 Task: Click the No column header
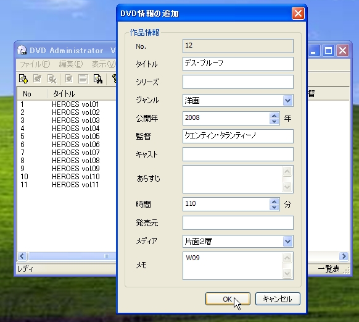coord(32,94)
